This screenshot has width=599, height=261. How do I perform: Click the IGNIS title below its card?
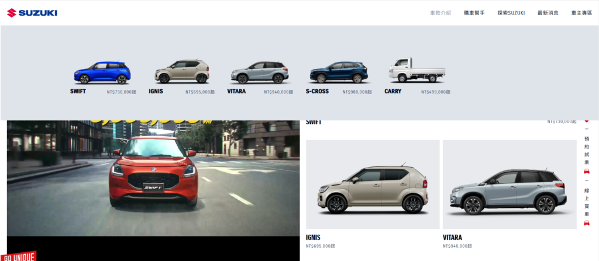point(314,237)
